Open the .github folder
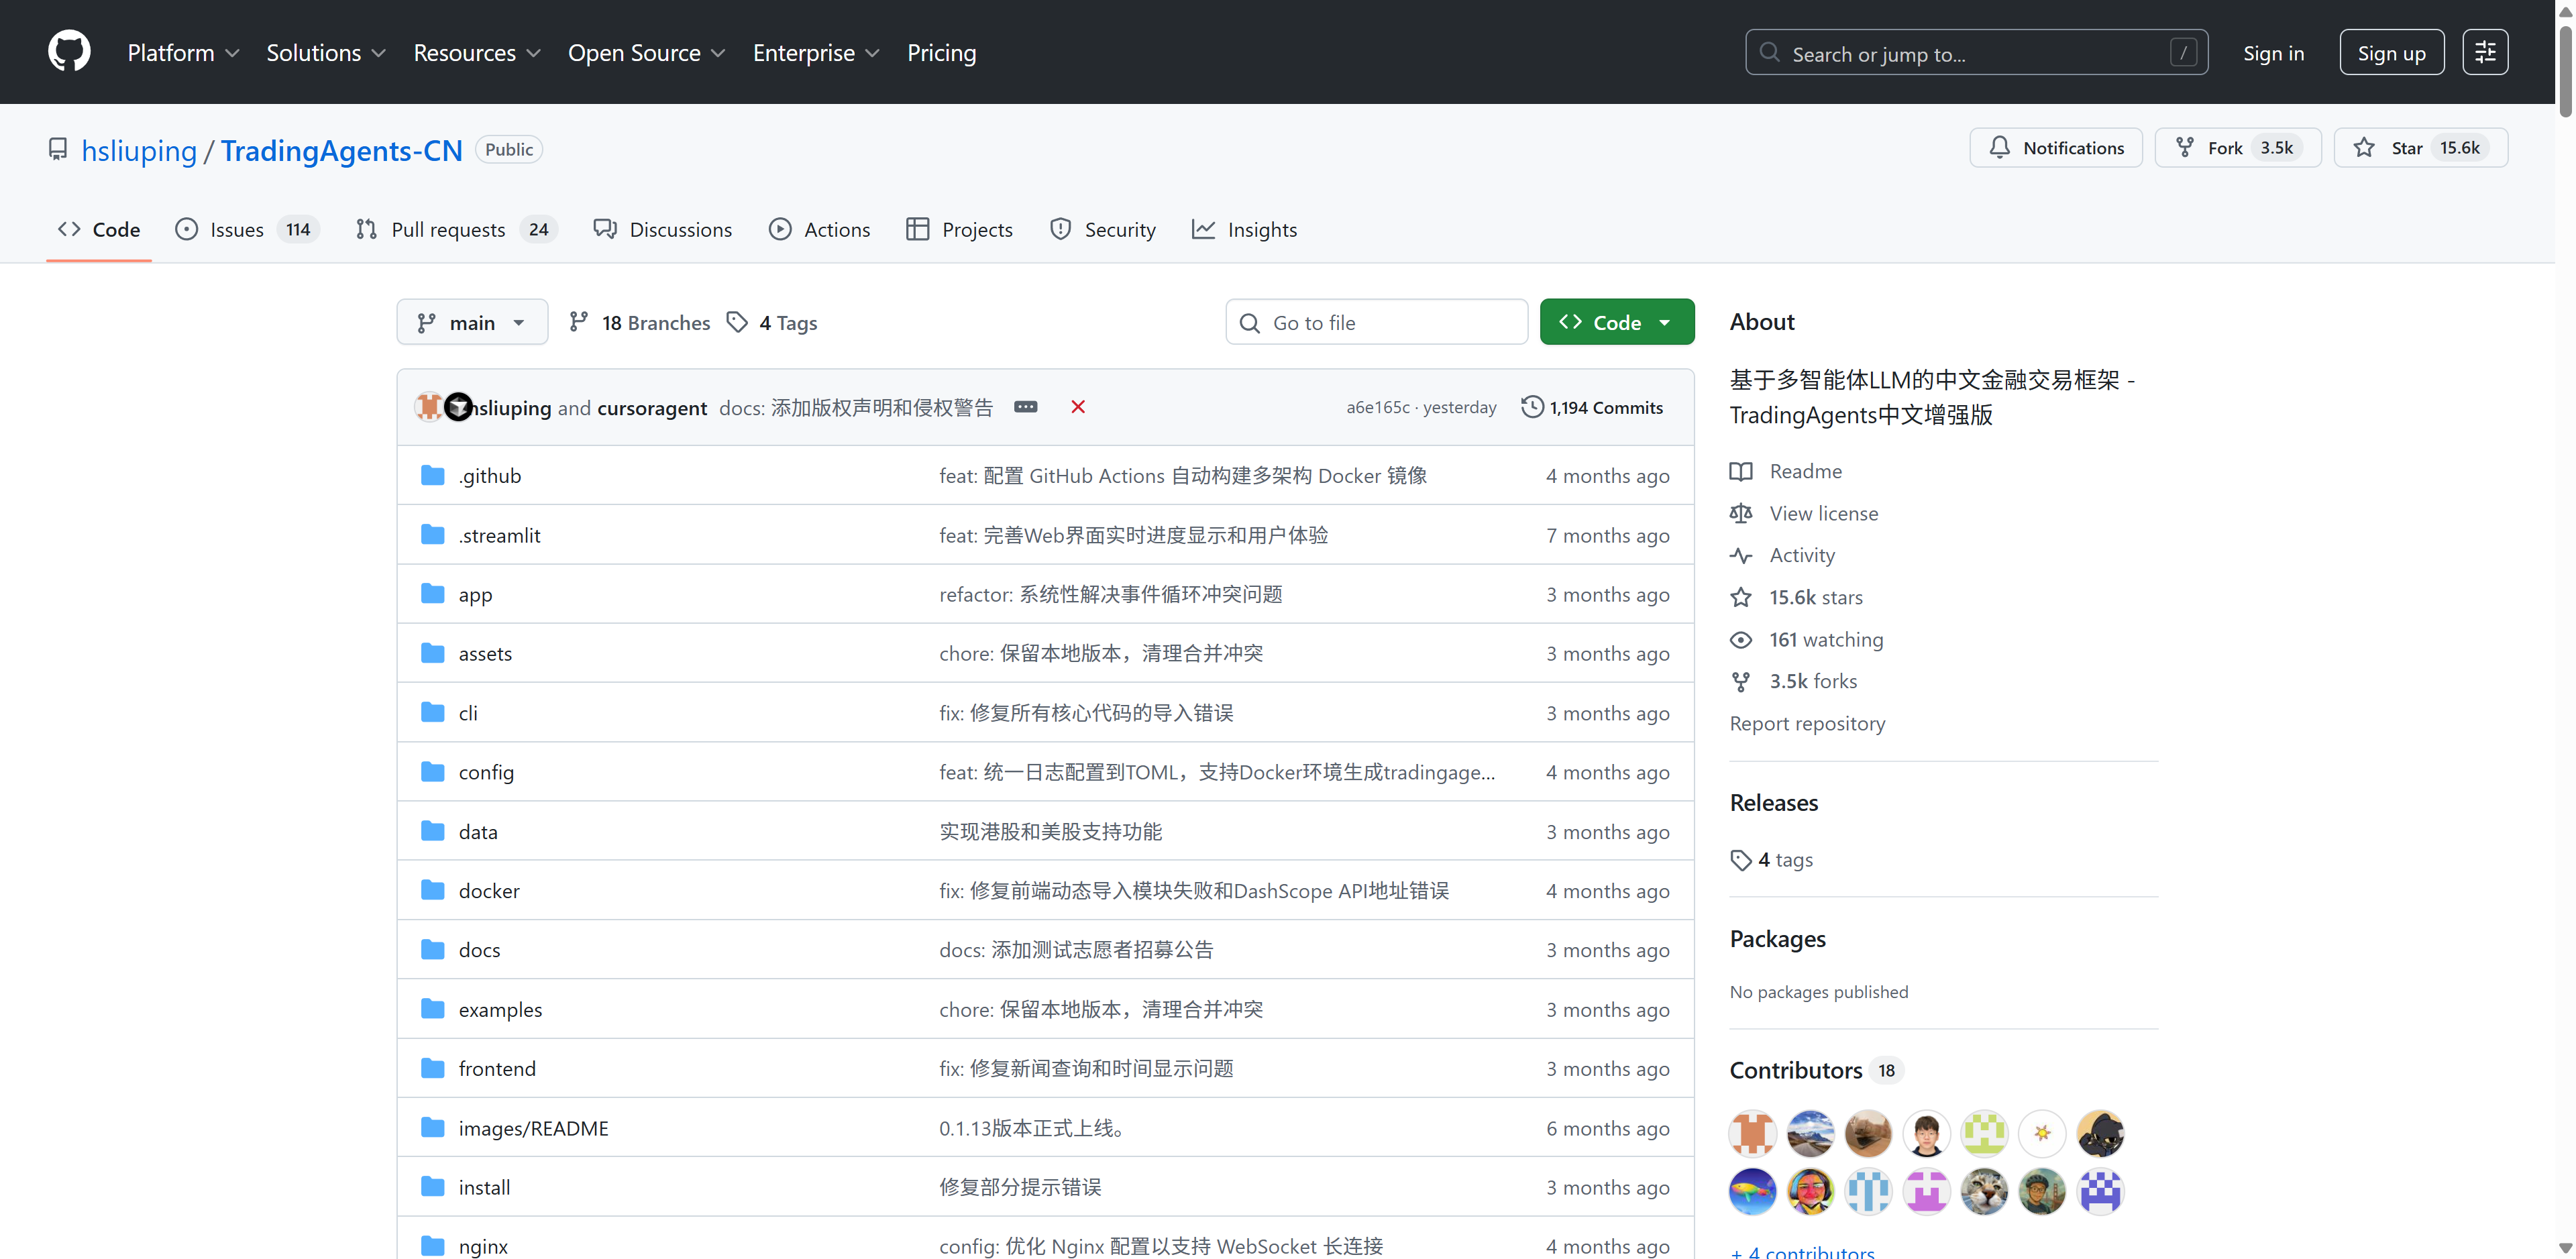Viewport: 2576px width, 1259px height. point(489,476)
